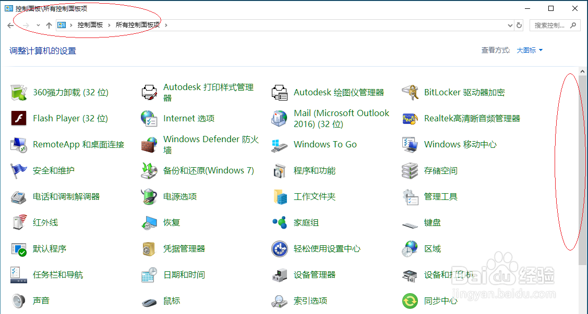The height and width of the screenshot is (314, 588).
Task: Click the 查看方式: label
Action: point(496,51)
